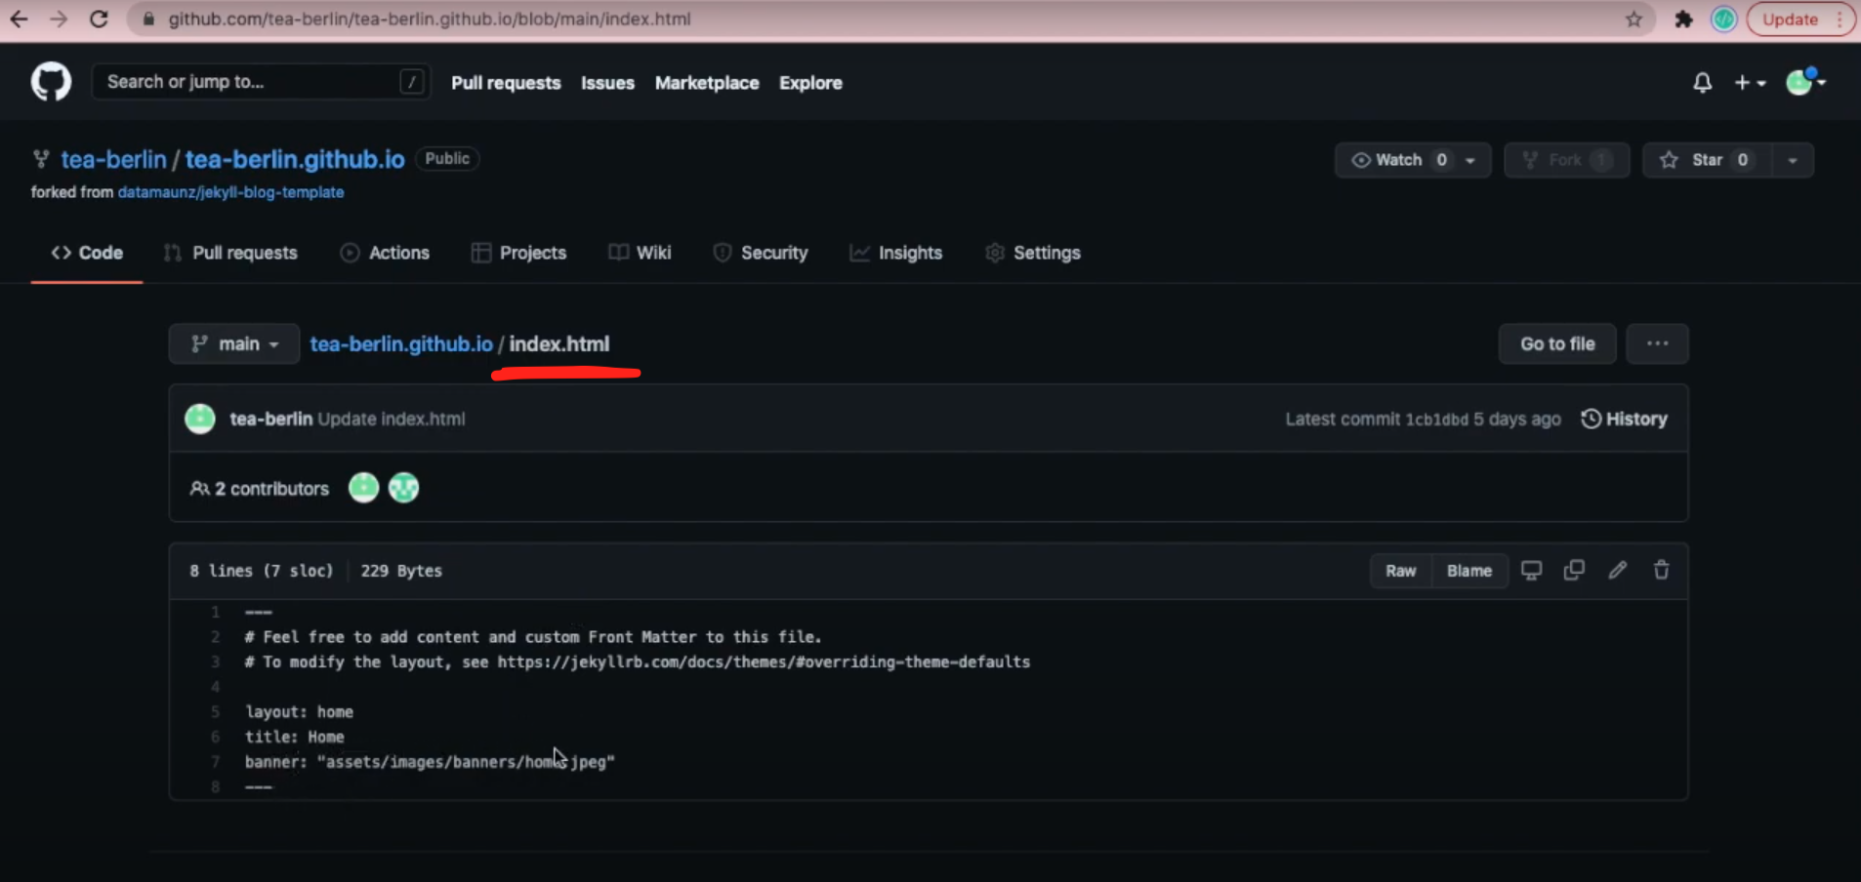Click the browser address bar URL
This screenshot has width=1861, height=882.
pos(430,19)
